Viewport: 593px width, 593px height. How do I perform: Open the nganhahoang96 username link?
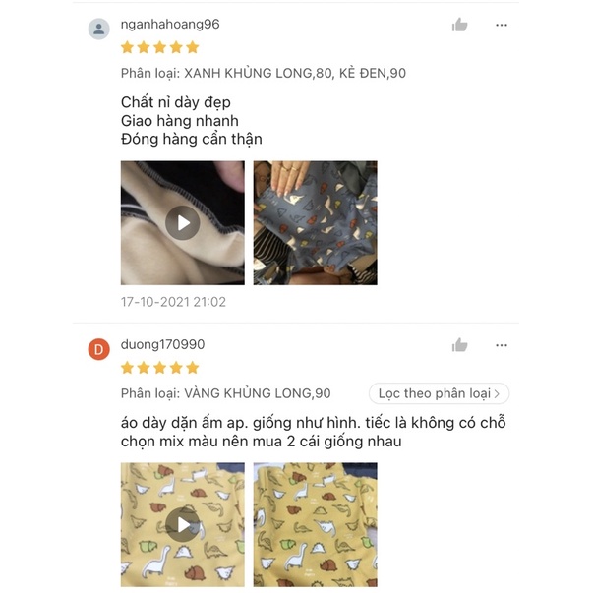(x=170, y=25)
